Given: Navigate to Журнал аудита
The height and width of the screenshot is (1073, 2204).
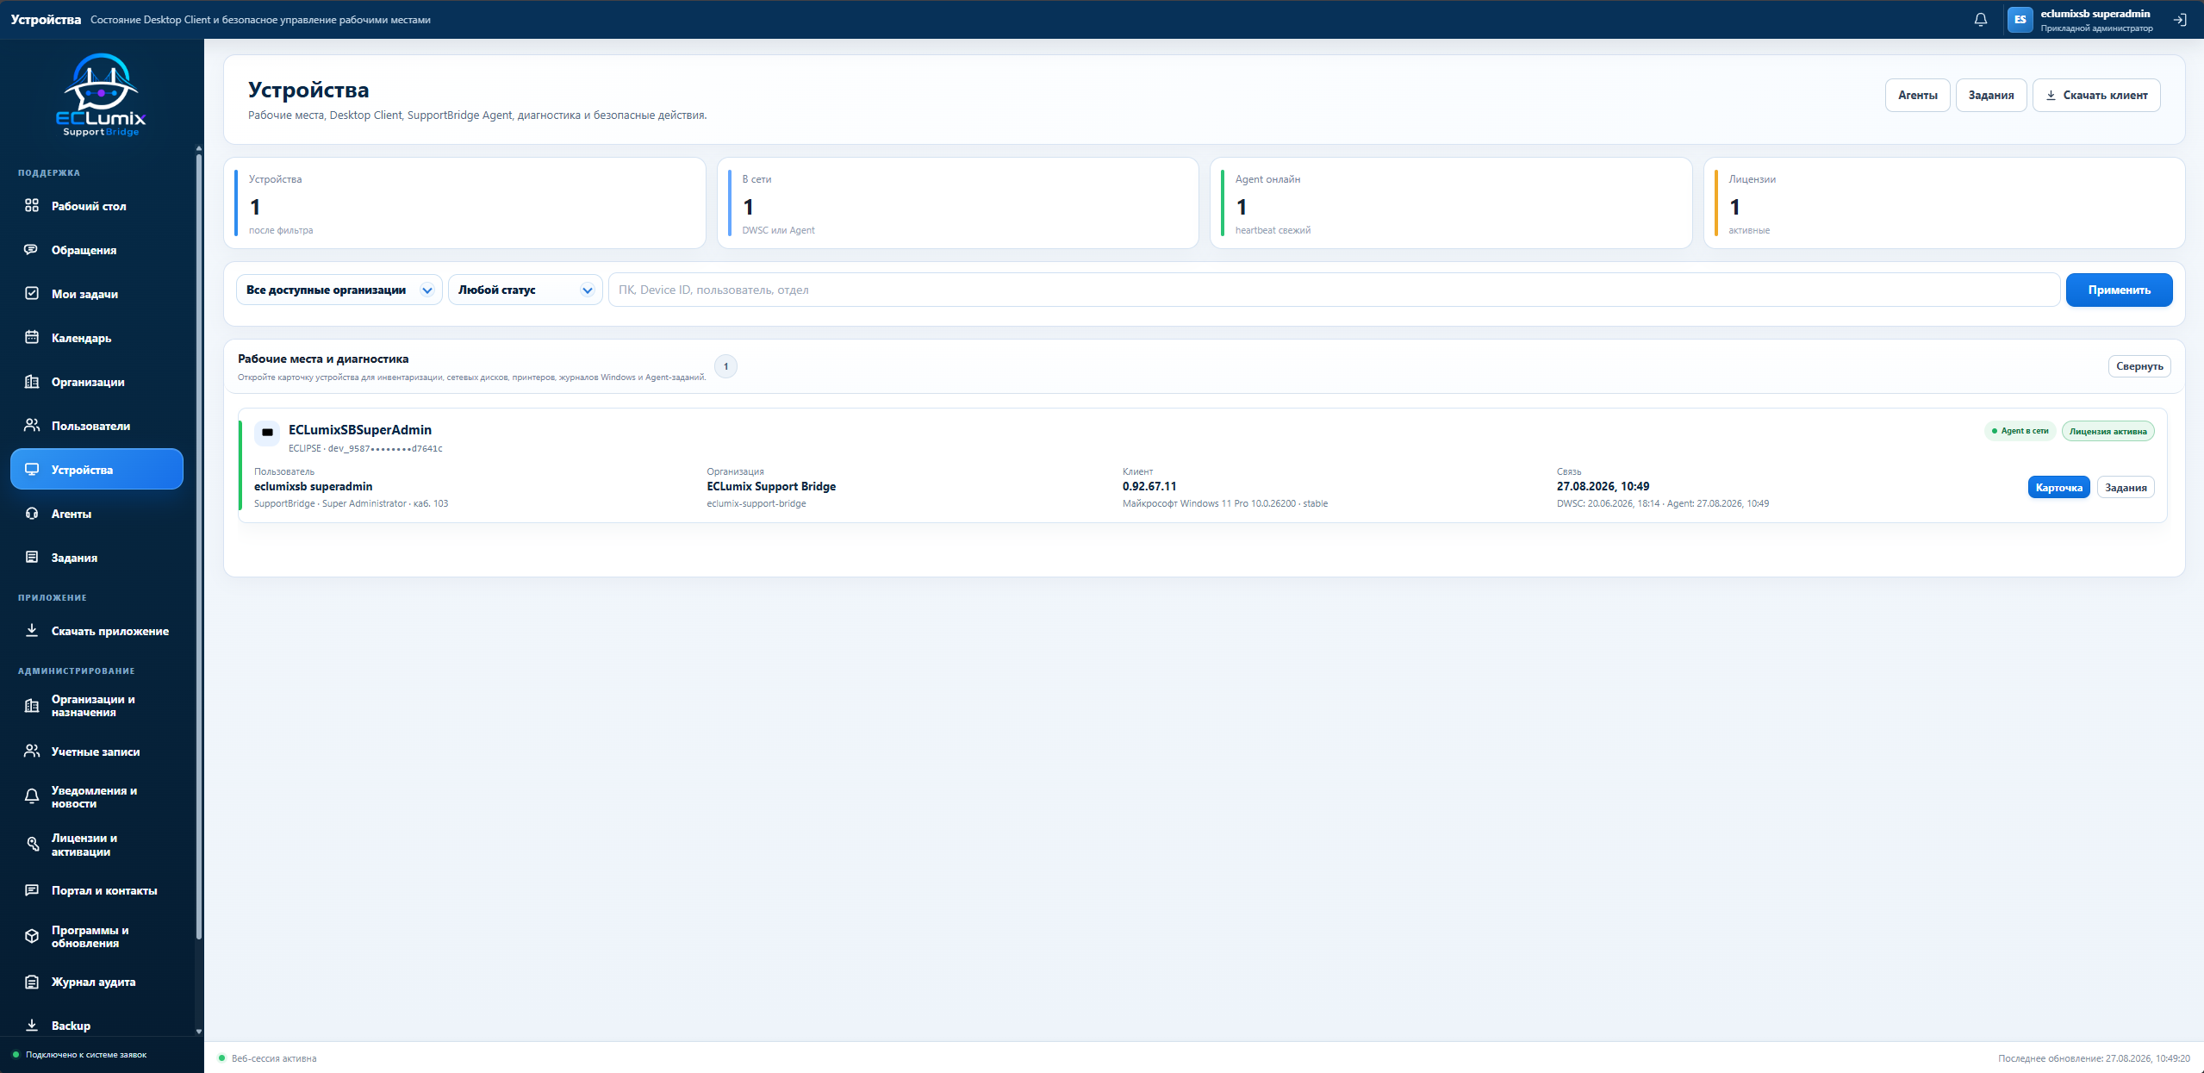Looking at the screenshot, I should click(x=97, y=982).
